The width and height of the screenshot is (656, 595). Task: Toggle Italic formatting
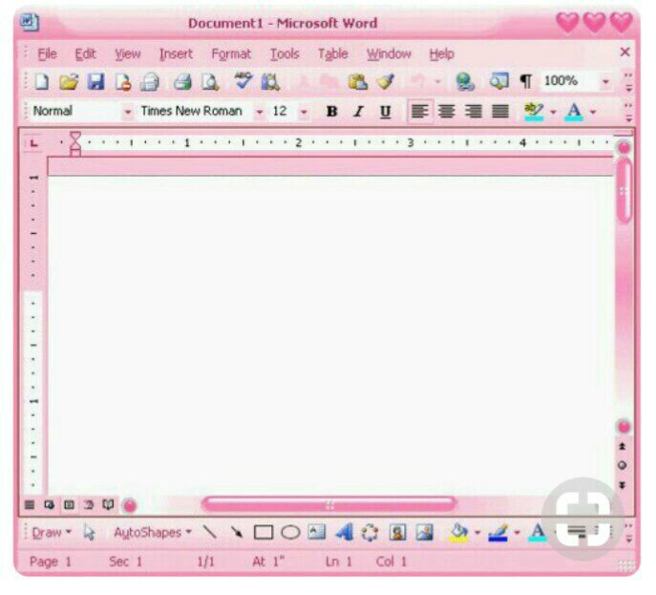[358, 112]
